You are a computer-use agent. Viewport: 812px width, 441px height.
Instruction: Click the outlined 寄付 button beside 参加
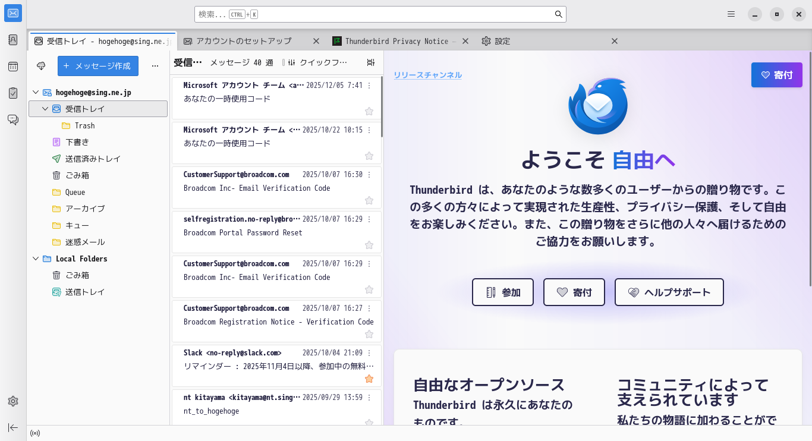click(x=574, y=292)
